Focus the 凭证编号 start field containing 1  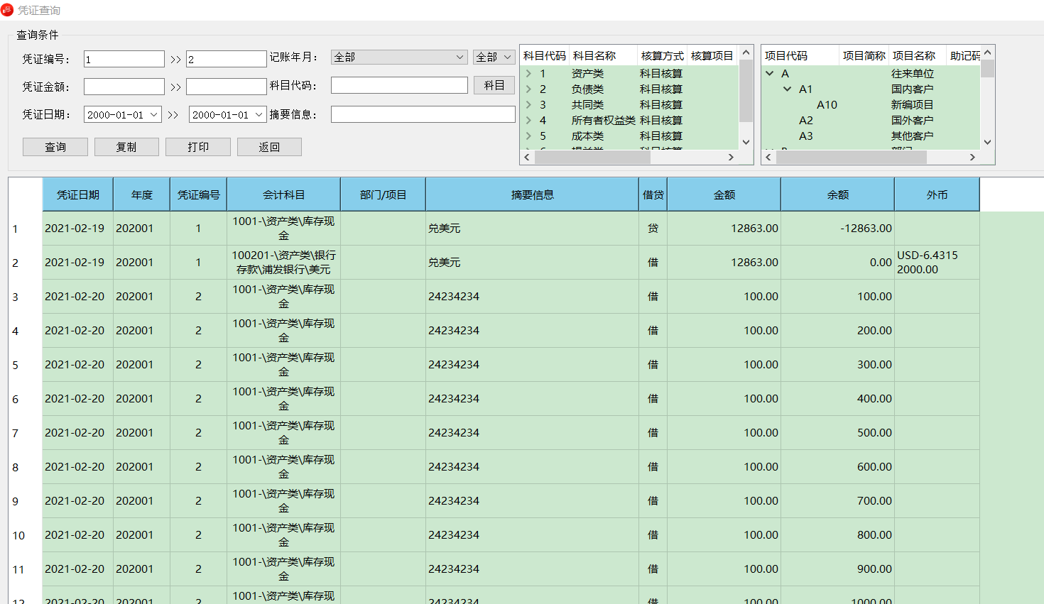pyautogui.click(x=124, y=59)
